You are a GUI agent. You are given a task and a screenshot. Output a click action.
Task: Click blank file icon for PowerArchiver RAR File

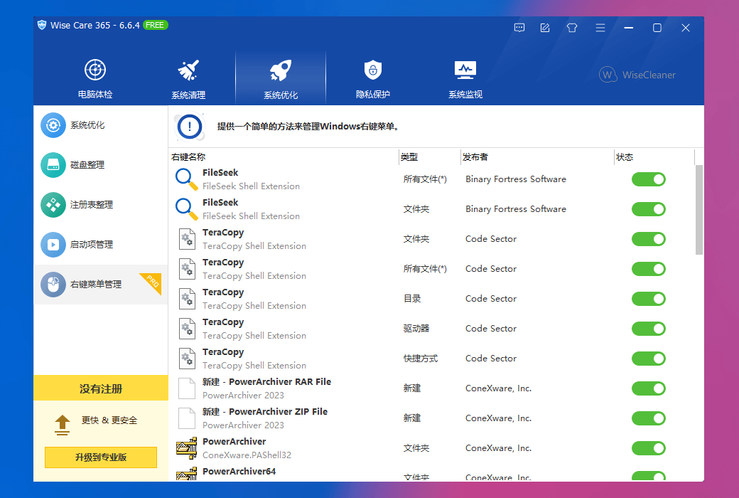coord(187,388)
